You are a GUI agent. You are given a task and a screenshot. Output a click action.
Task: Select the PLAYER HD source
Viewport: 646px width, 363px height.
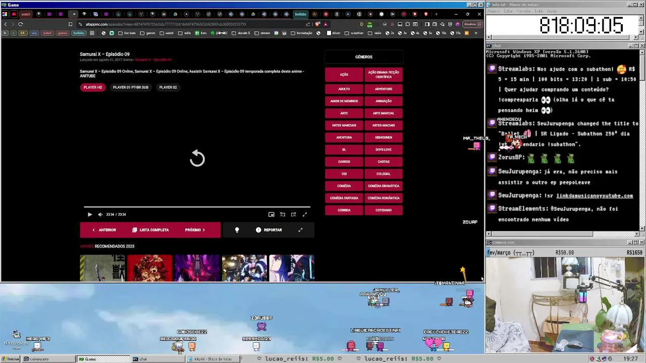coord(93,87)
